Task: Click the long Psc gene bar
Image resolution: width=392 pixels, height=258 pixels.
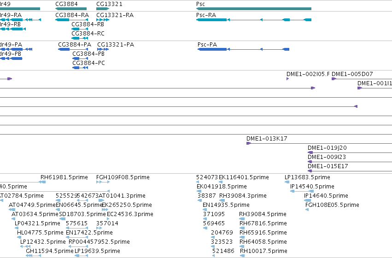Action: [254, 9]
